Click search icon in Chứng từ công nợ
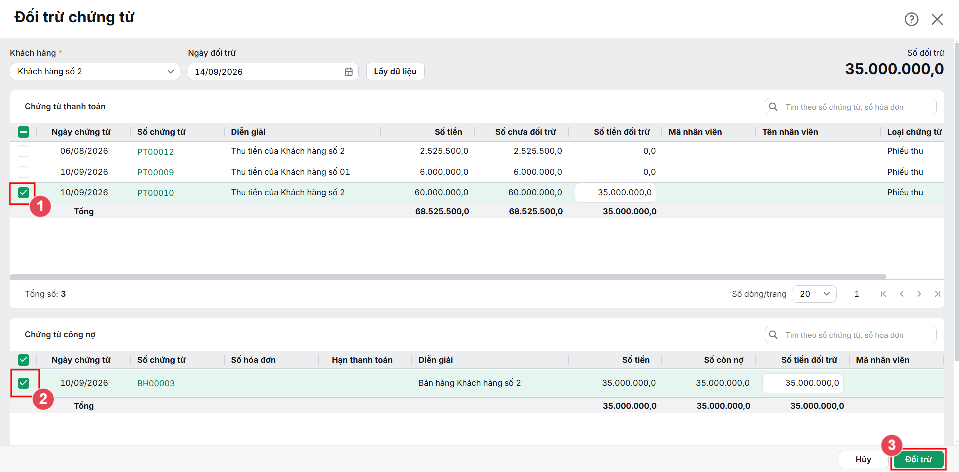959x472 pixels. tap(773, 335)
